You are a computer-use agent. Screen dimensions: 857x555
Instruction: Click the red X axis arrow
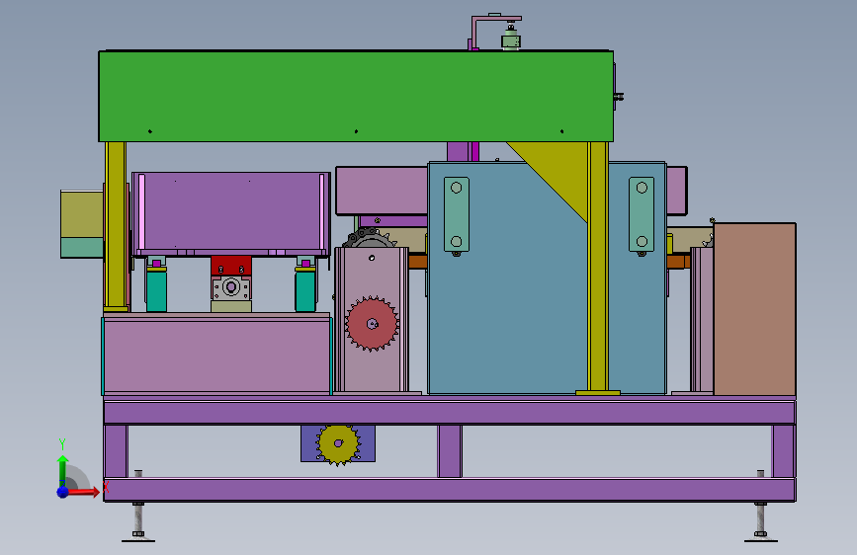pos(83,492)
